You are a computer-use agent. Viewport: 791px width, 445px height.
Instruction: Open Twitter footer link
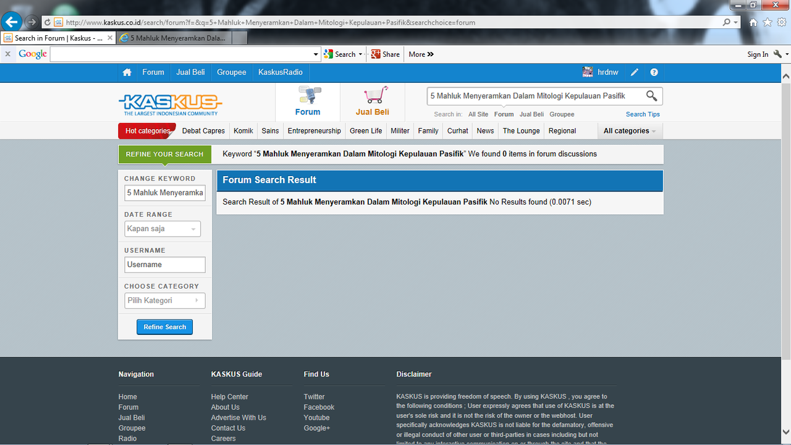point(314,397)
